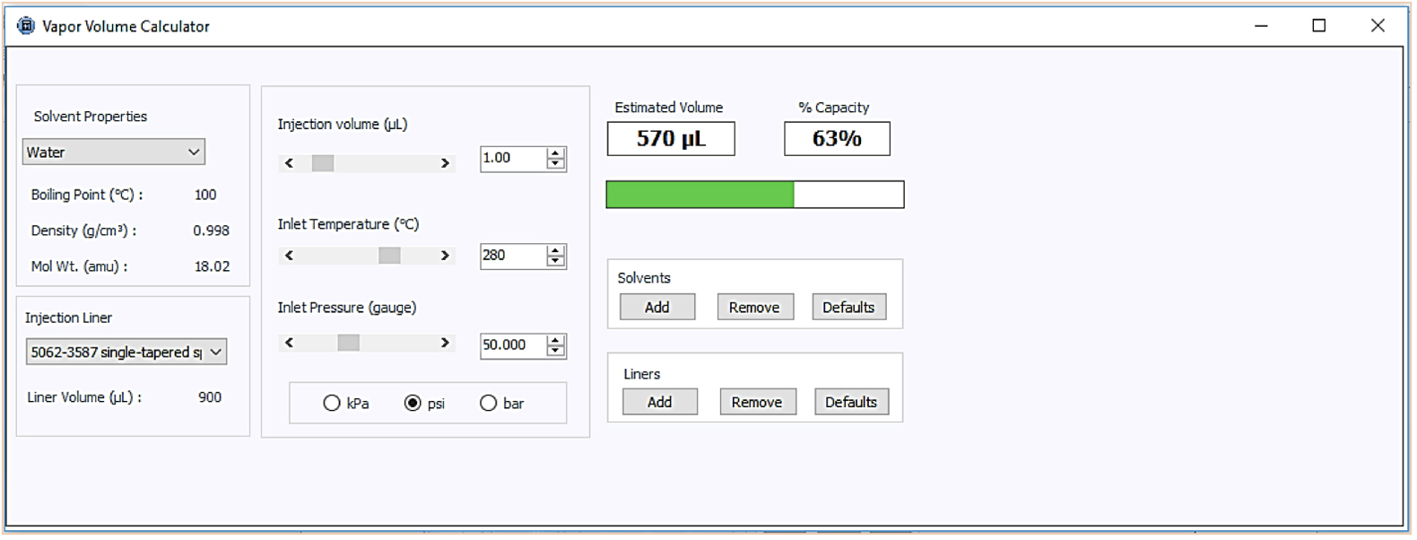This screenshot has height=540, width=1417.
Task: Select the bar pressure unit
Action: [488, 404]
